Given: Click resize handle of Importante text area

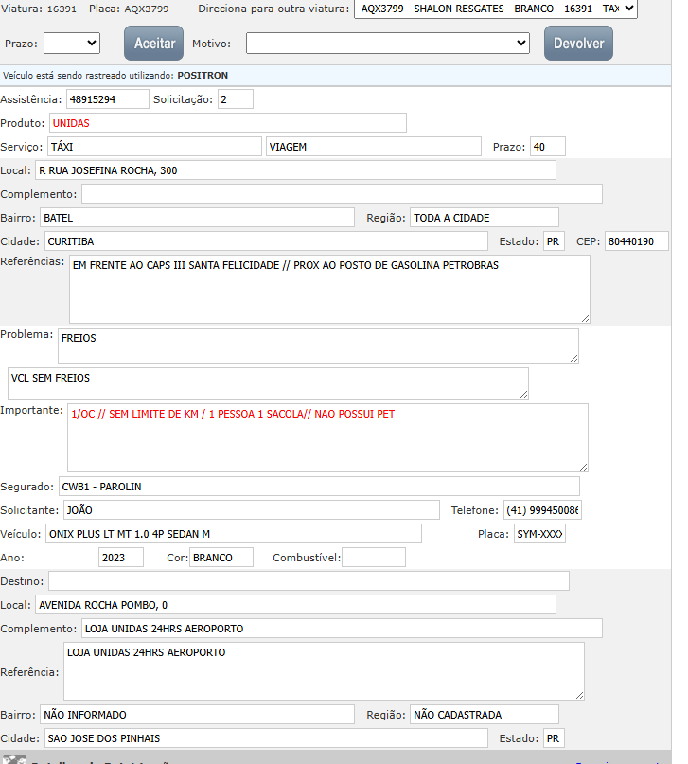Looking at the screenshot, I should [x=583, y=468].
